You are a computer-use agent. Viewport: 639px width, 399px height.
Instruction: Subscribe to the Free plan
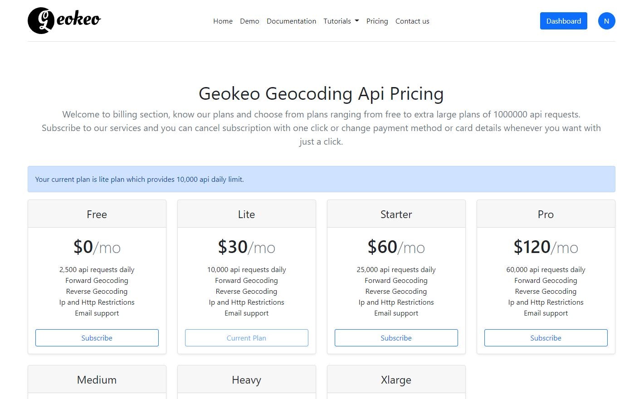(x=97, y=338)
